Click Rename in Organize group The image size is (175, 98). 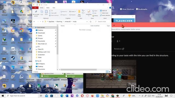coord(72,15)
